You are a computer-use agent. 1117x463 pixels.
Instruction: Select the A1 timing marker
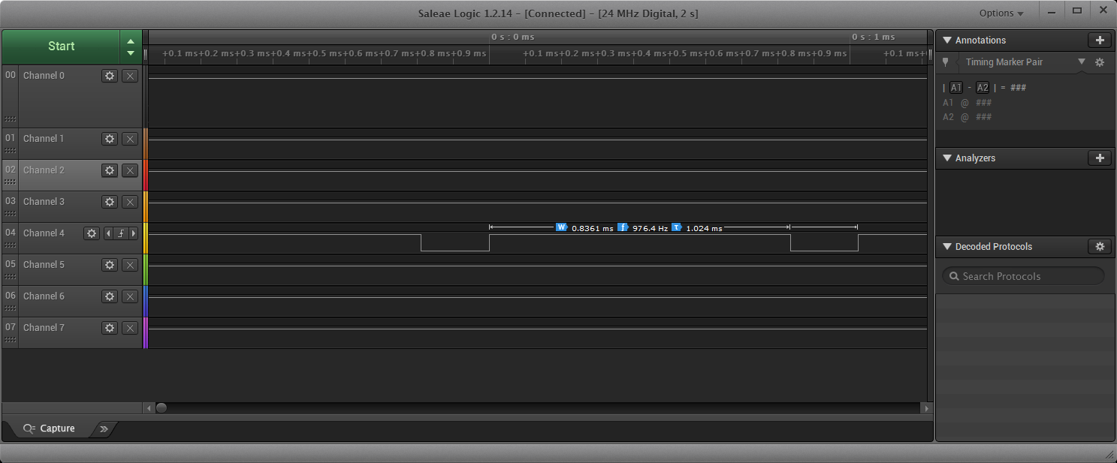955,88
